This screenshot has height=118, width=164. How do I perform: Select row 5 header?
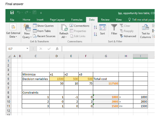pyautogui.click(x=8, y=79)
